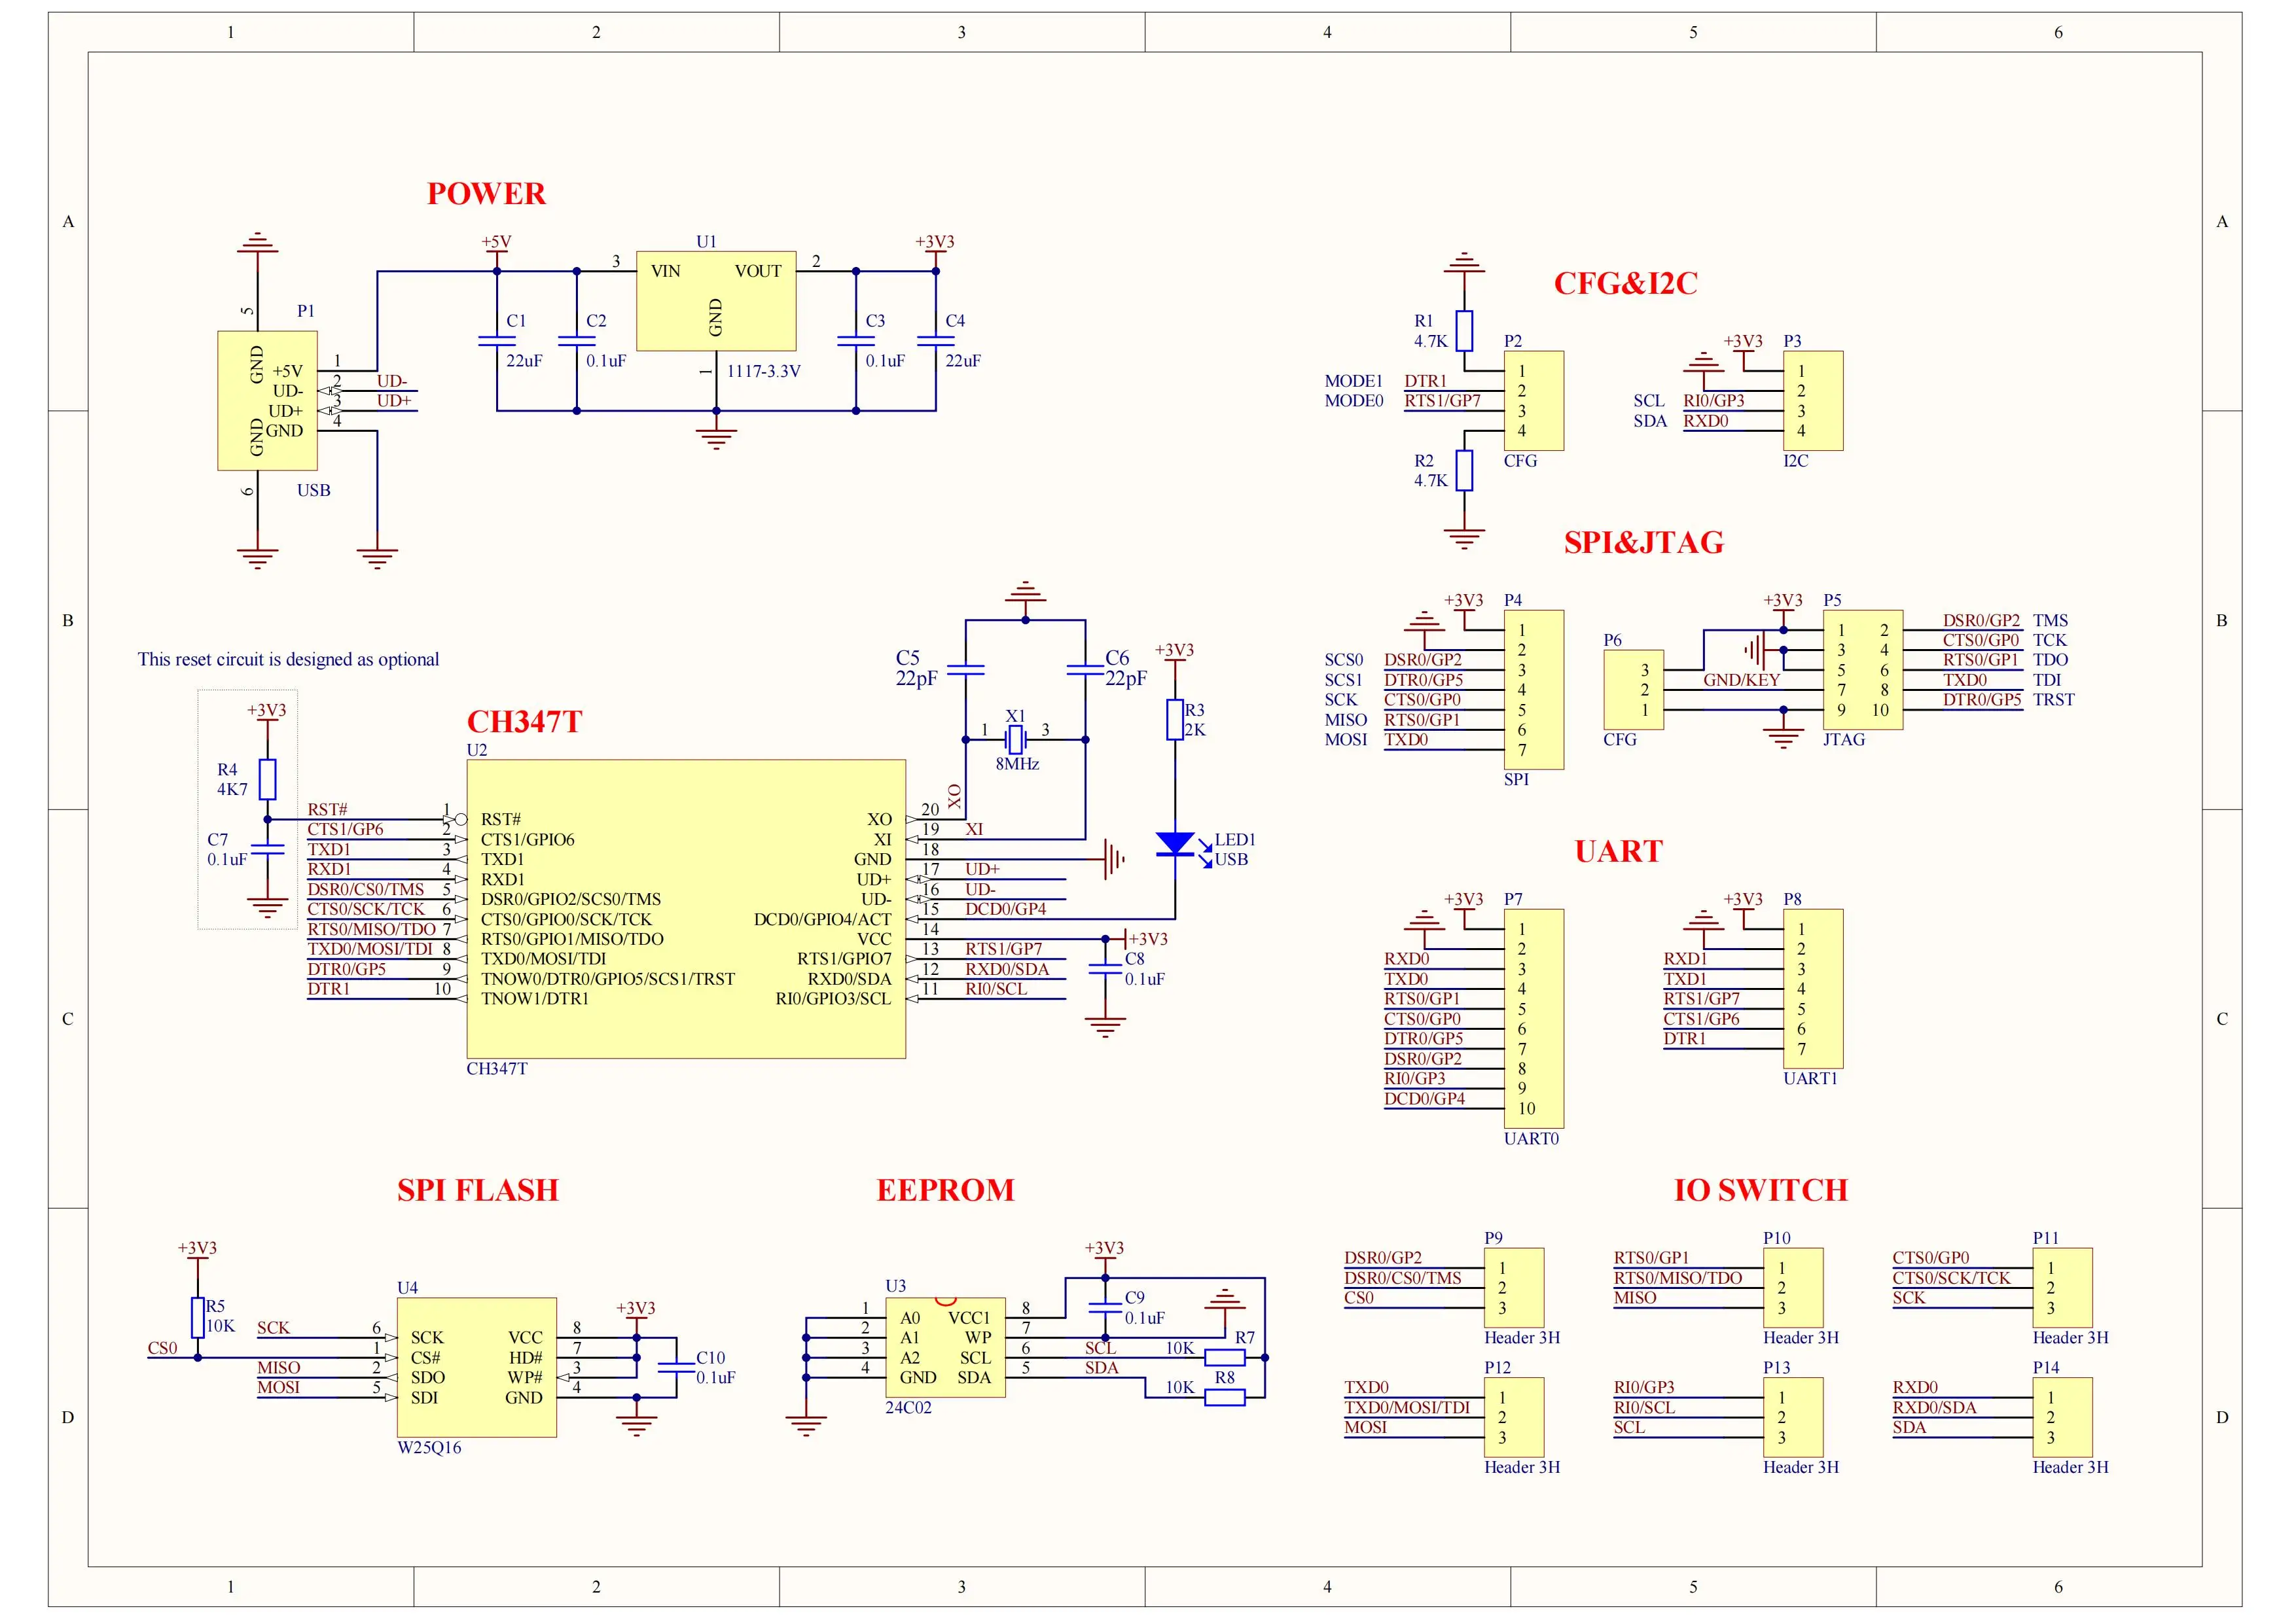
Task: Select the X1 8MHz crystal symbol
Action: click(x=1015, y=739)
